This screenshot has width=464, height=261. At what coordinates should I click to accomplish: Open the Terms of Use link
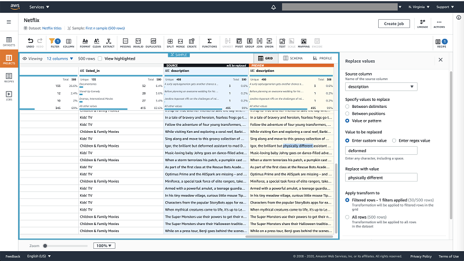(448, 256)
